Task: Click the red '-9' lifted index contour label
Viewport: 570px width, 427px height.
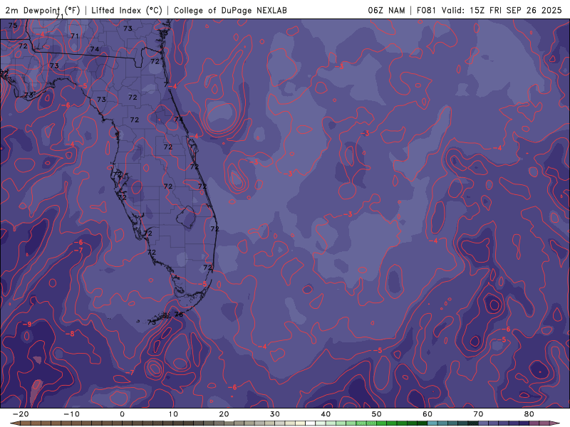Action: coord(27,325)
